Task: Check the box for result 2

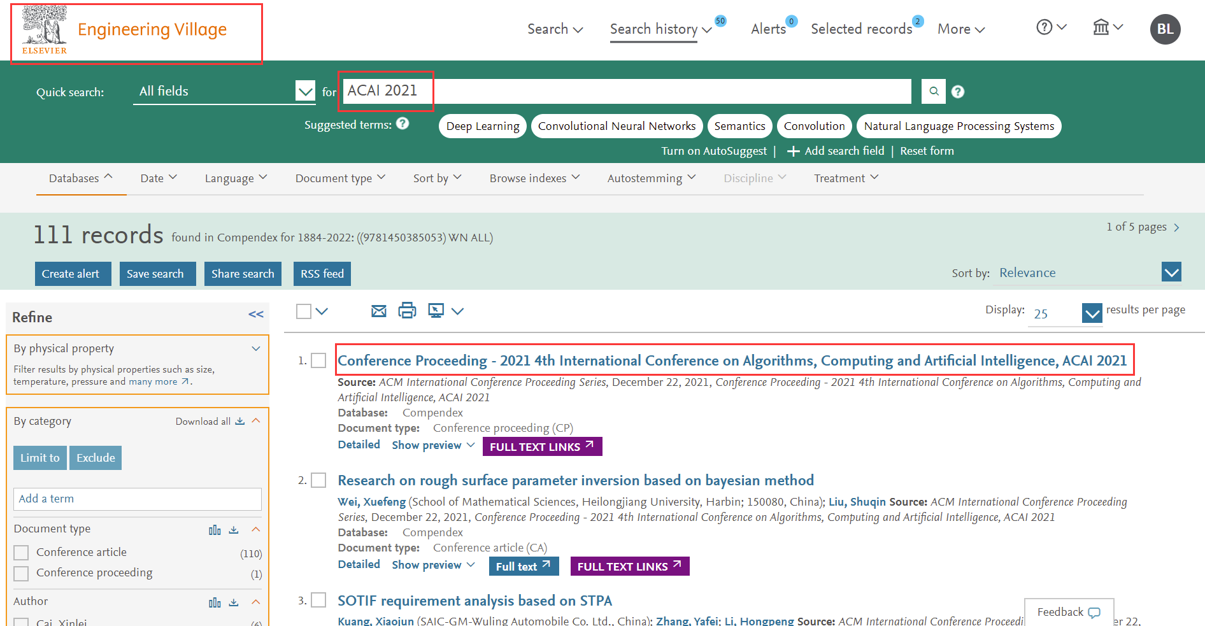Action: [318, 480]
